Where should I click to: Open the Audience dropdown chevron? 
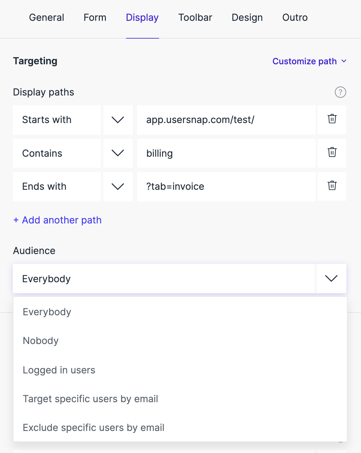pyautogui.click(x=331, y=279)
